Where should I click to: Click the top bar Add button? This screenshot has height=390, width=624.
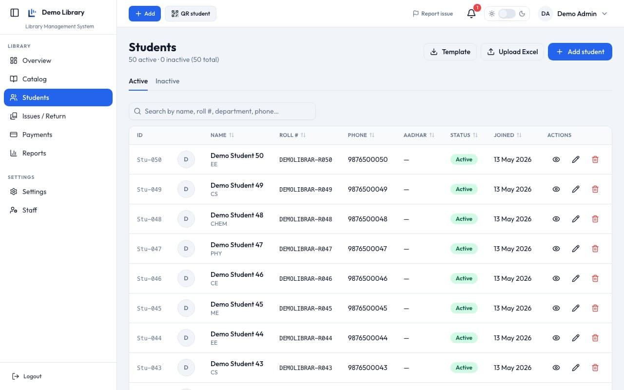[x=145, y=14]
